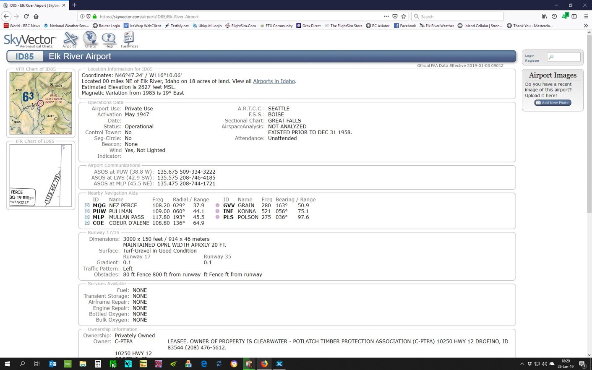Open Elk River Weather bookmark
This screenshot has height=370, width=592.
437,26
